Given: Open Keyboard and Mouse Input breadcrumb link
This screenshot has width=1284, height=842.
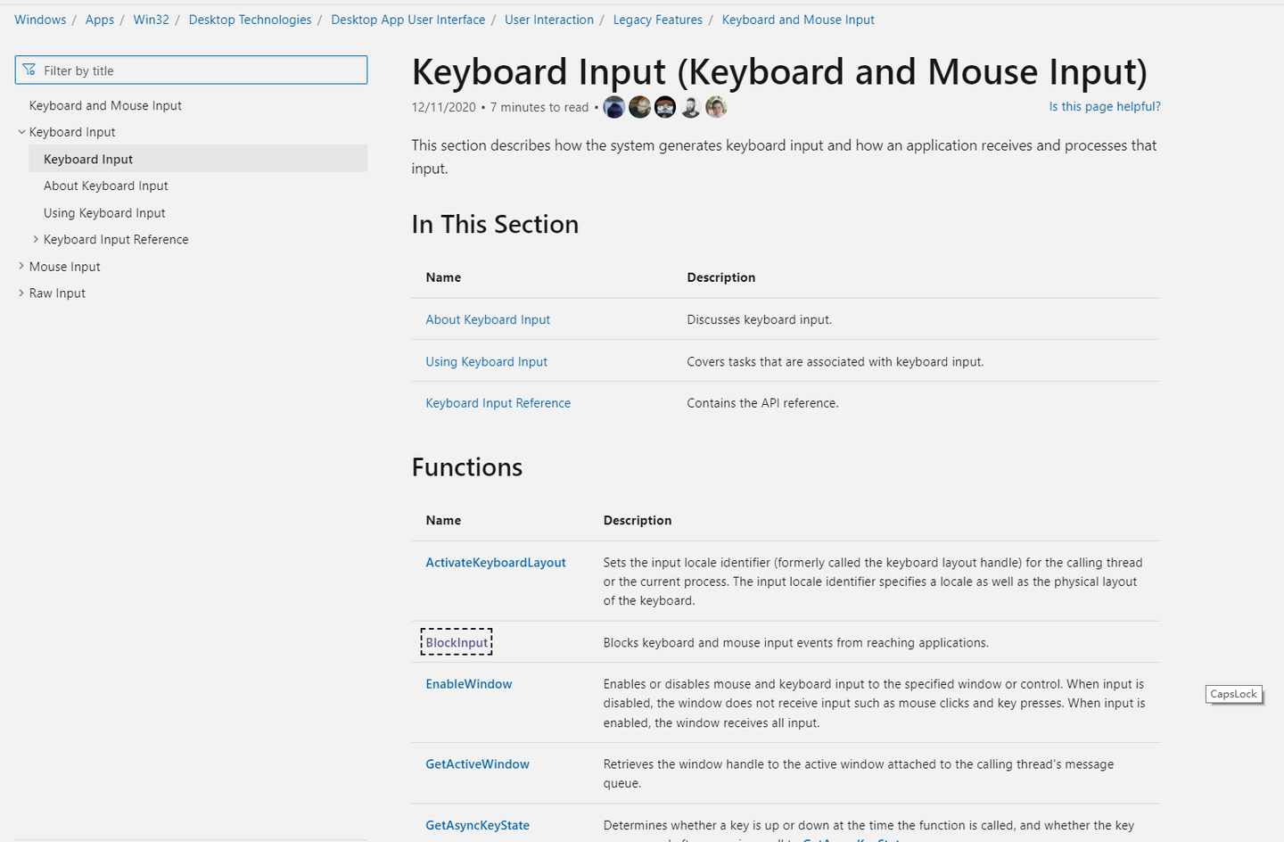Looking at the screenshot, I should click(x=798, y=20).
